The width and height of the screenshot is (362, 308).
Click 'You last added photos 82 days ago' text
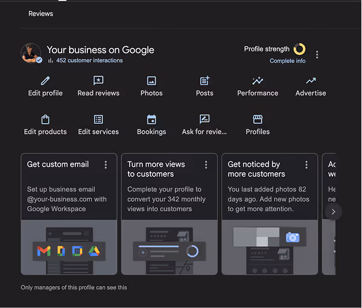click(x=268, y=199)
